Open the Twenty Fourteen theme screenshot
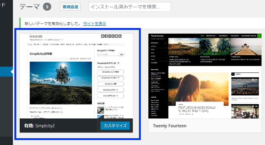The image size is (265, 145). click(205, 76)
